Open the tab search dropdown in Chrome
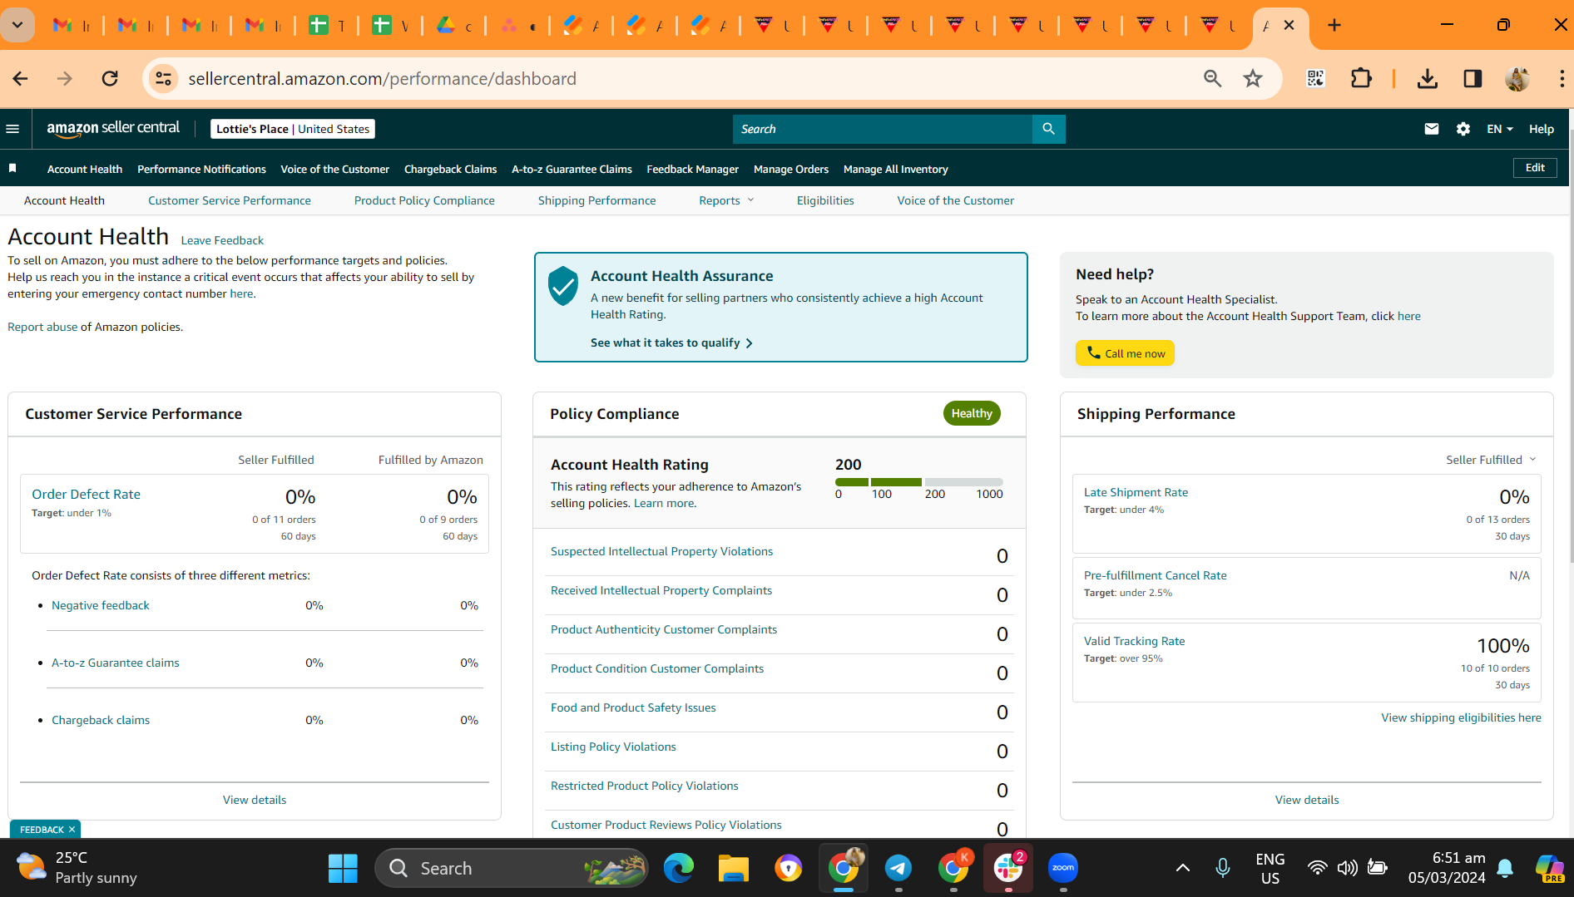Screen dimensions: 1574x897 17,25
